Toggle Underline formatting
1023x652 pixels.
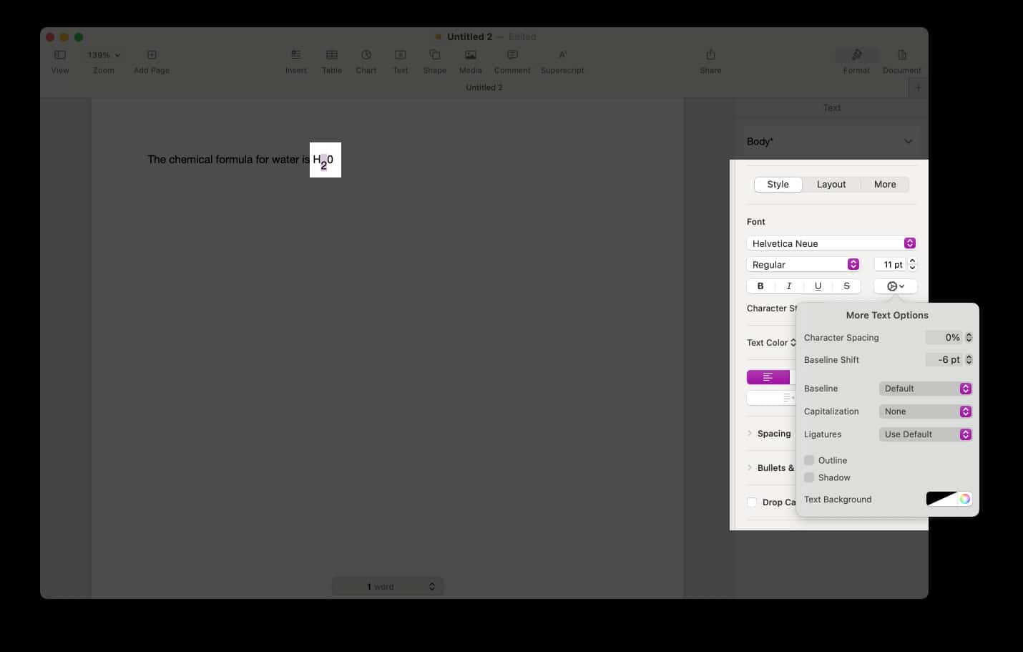click(x=818, y=286)
